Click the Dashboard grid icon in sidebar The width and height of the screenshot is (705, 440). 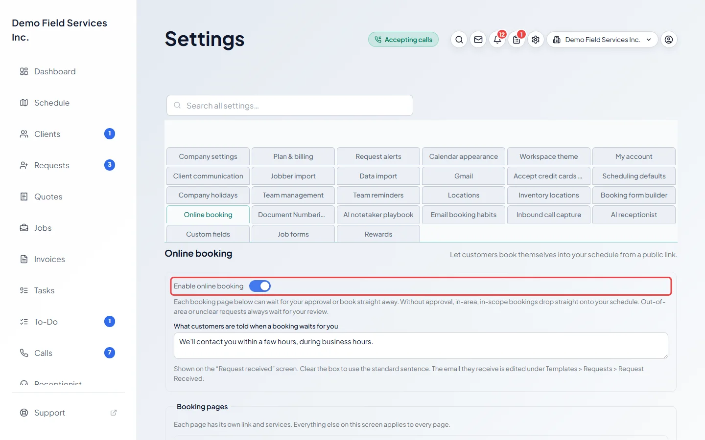click(x=24, y=71)
